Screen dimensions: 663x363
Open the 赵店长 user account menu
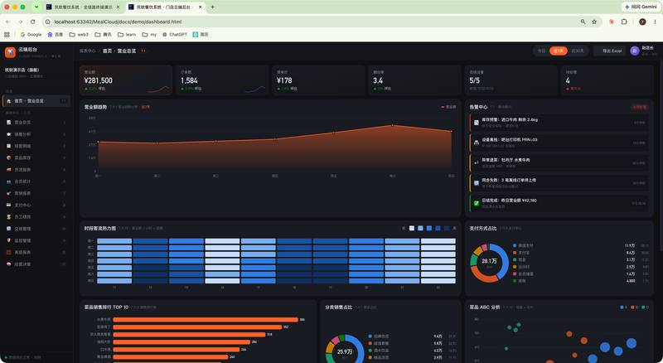pyautogui.click(x=644, y=51)
